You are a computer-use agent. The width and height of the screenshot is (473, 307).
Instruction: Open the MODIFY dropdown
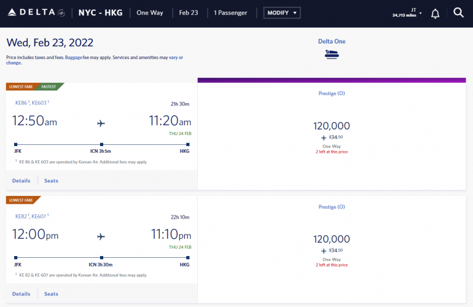point(282,13)
